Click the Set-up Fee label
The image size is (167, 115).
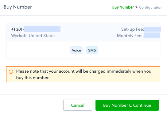click(133, 29)
